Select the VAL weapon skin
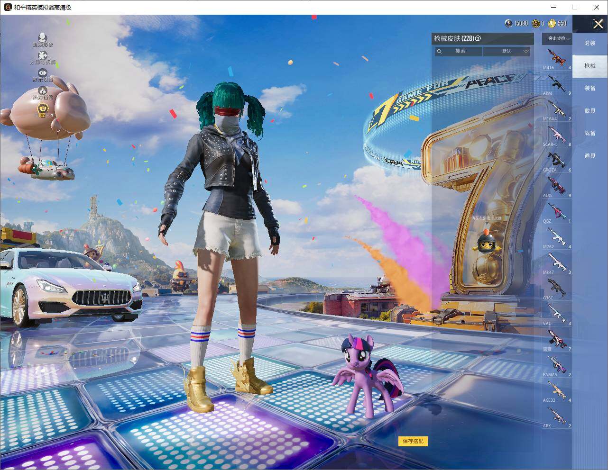608x470 pixels. [557, 315]
